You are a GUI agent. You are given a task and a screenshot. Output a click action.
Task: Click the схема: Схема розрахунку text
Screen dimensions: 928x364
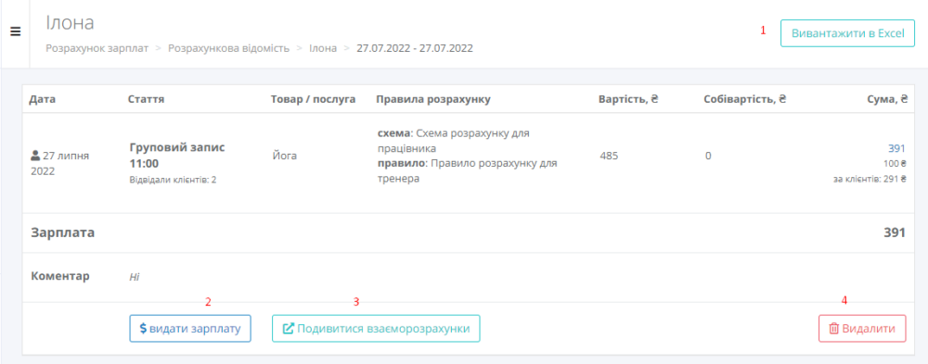454,141
